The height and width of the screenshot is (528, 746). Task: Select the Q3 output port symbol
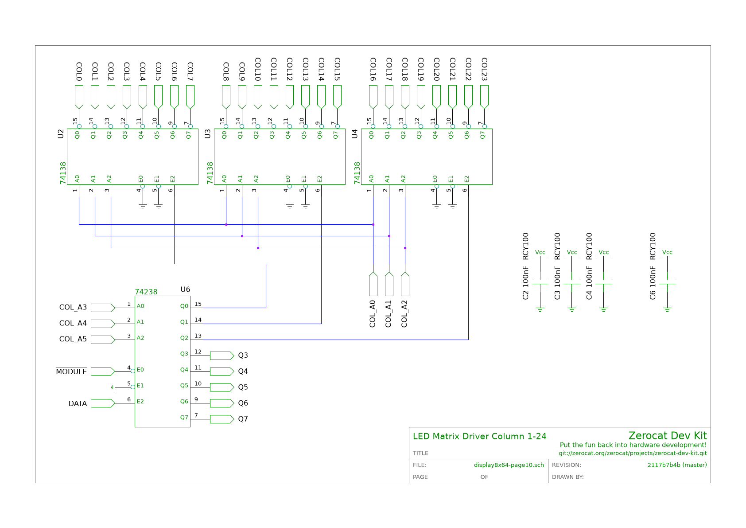[x=222, y=356]
